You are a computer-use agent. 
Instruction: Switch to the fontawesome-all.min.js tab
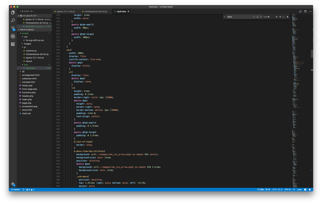pos(96,12)
